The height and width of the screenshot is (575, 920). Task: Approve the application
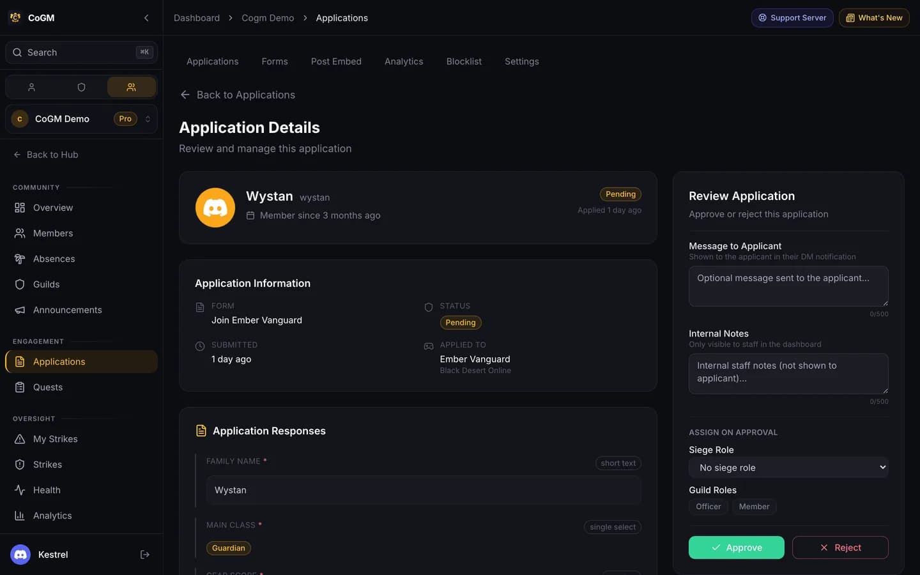[736, 548]
